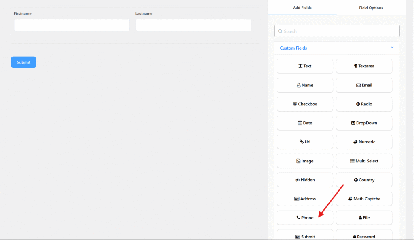Add the Image field
This screenshot has width=414, height=240.
[305, 161]
